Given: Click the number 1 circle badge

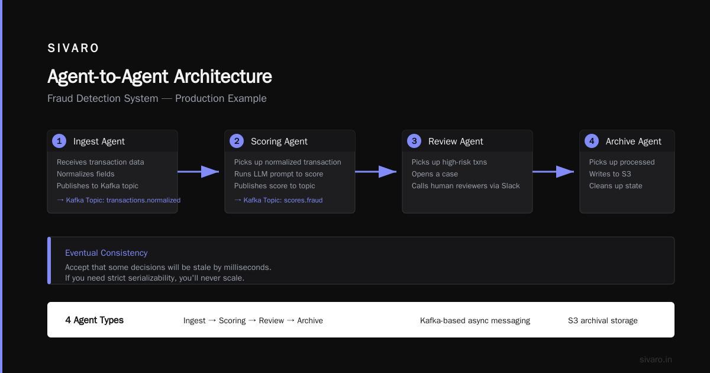Looking at the screenshot, I should pos(59,141).
